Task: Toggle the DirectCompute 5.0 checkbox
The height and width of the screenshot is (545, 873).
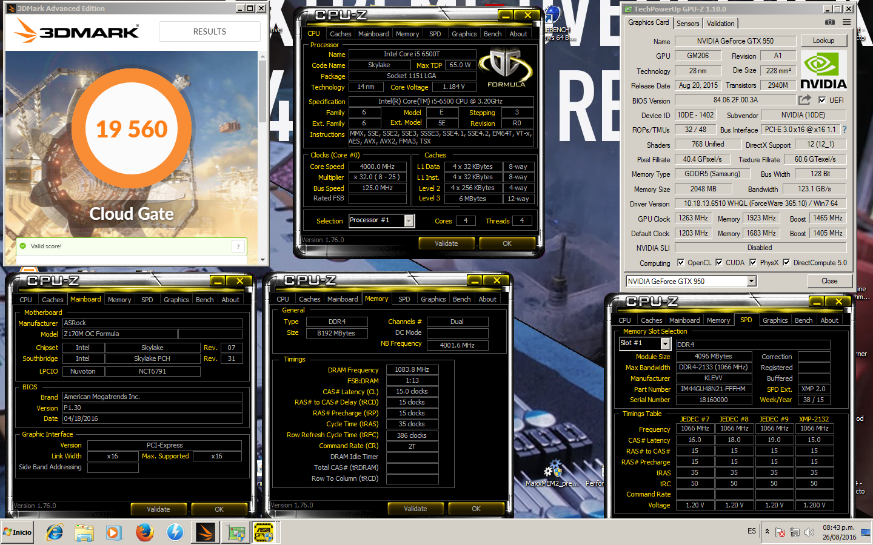Action: (x=786, y=263)
